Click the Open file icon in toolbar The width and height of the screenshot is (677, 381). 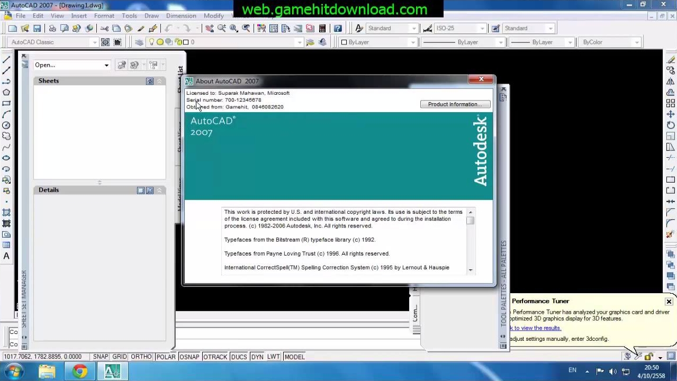[24, 28]
